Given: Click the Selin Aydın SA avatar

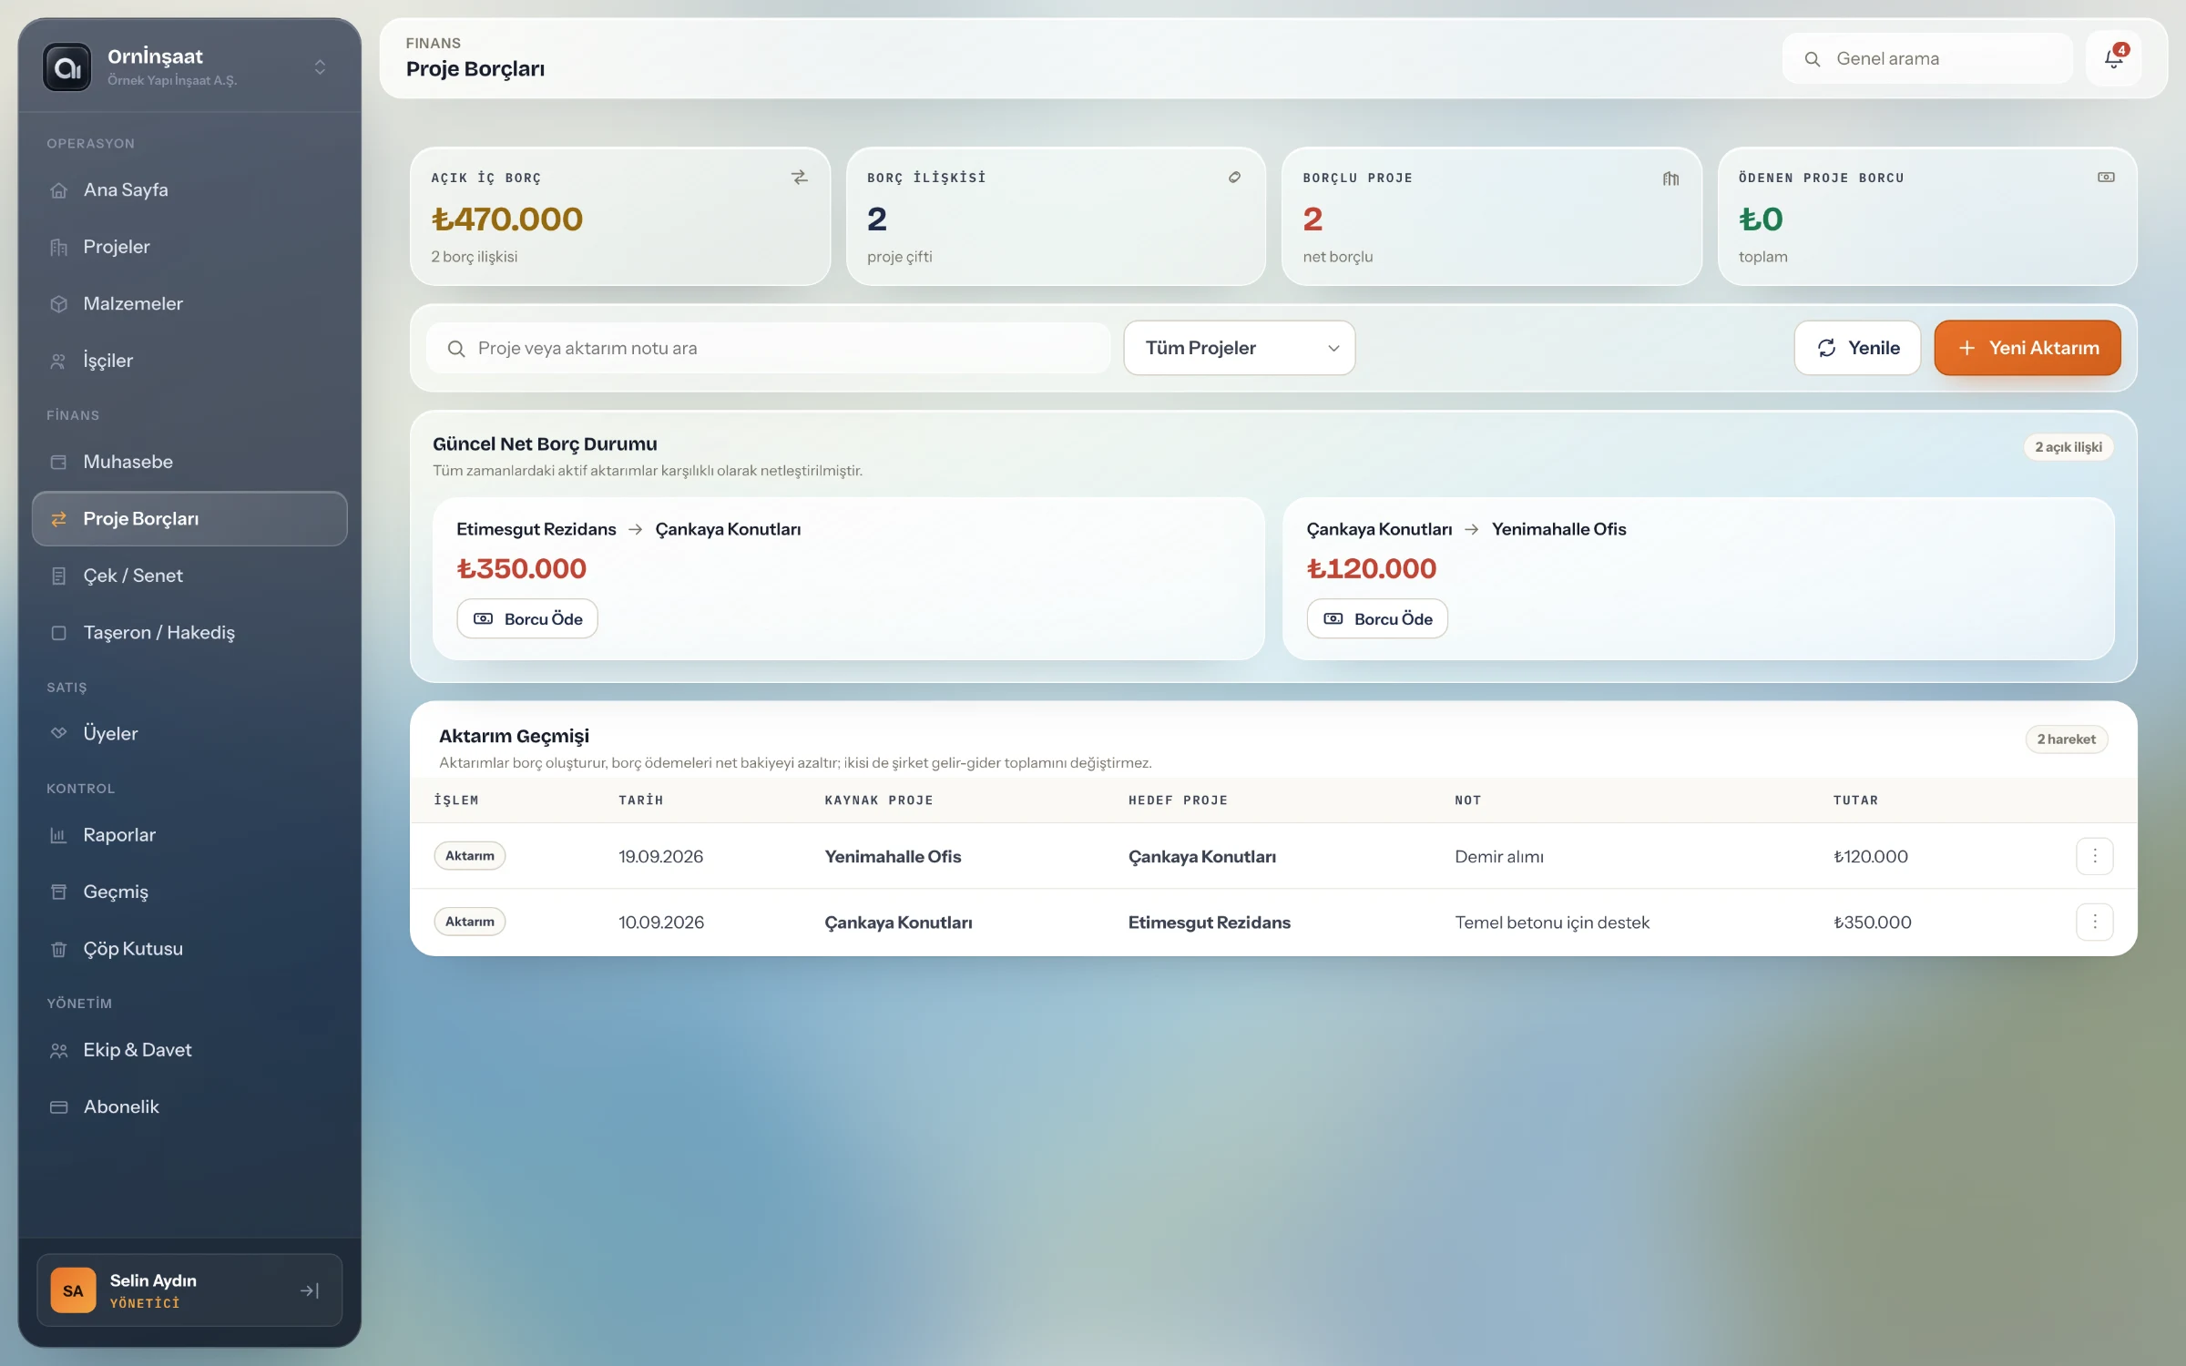Looking at the screenshot, I should tap(73, 1290).
